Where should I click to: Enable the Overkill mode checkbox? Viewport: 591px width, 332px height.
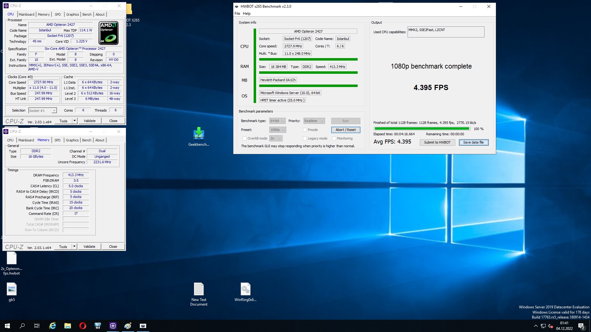click(244, 139)
